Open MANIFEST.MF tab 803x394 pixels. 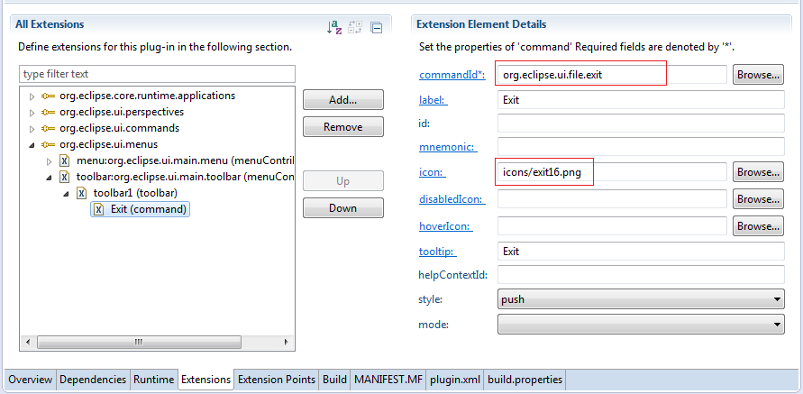click(388, 380)
